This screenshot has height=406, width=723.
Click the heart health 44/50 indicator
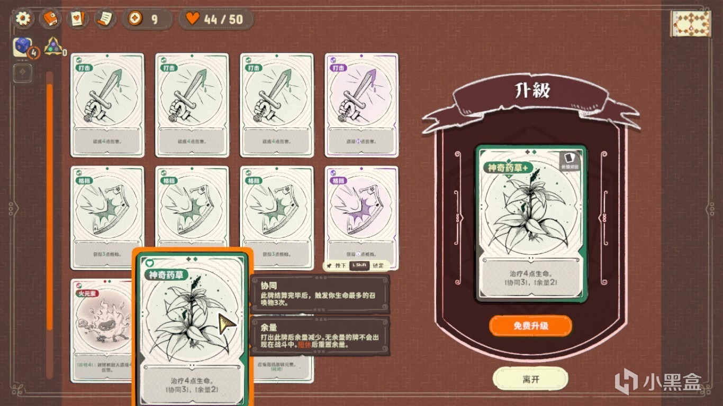(x=216, y=19)
